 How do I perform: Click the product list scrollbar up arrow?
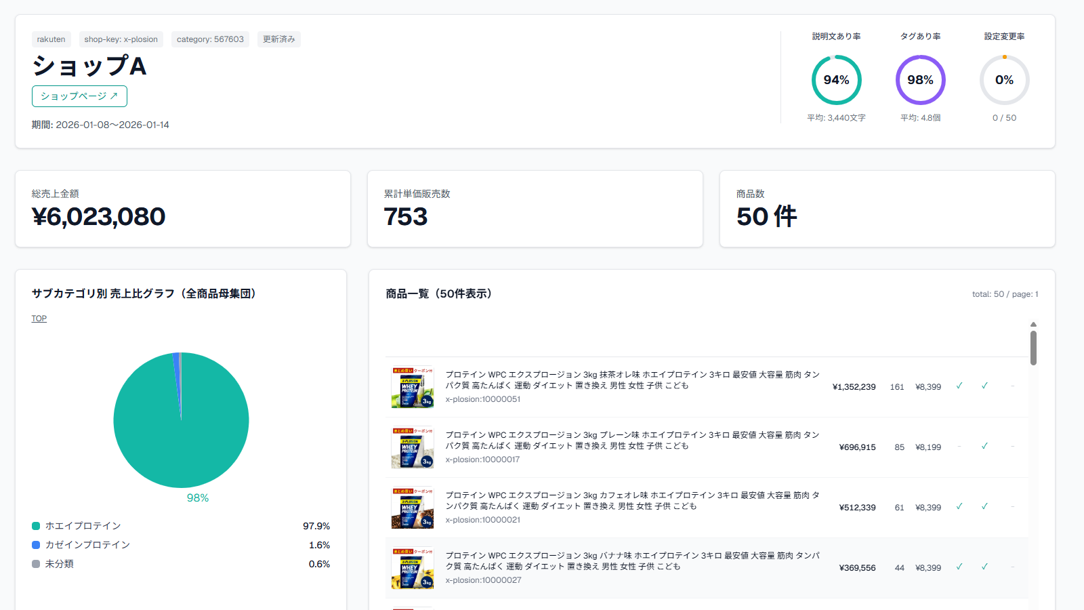1033,325
